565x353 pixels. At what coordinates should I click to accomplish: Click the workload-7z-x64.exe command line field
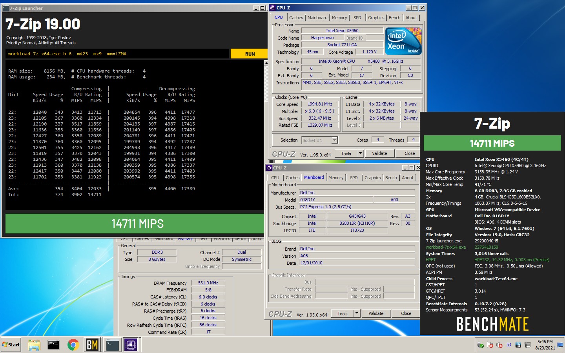click(x=117, y=54)
